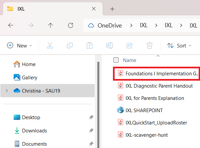Unpin Desktop using its pin icon
This screenshot has width=200, height=148.
coord(91,117)
